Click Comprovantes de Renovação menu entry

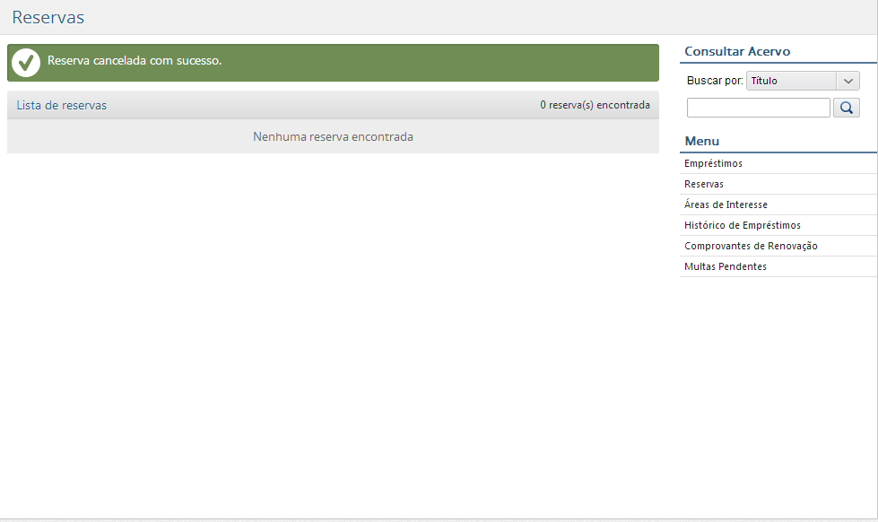click(750, 245)
